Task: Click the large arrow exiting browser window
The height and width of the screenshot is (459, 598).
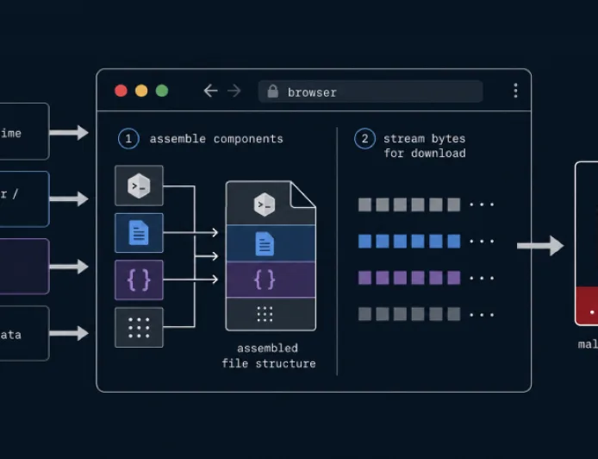Action: point(540,246)
